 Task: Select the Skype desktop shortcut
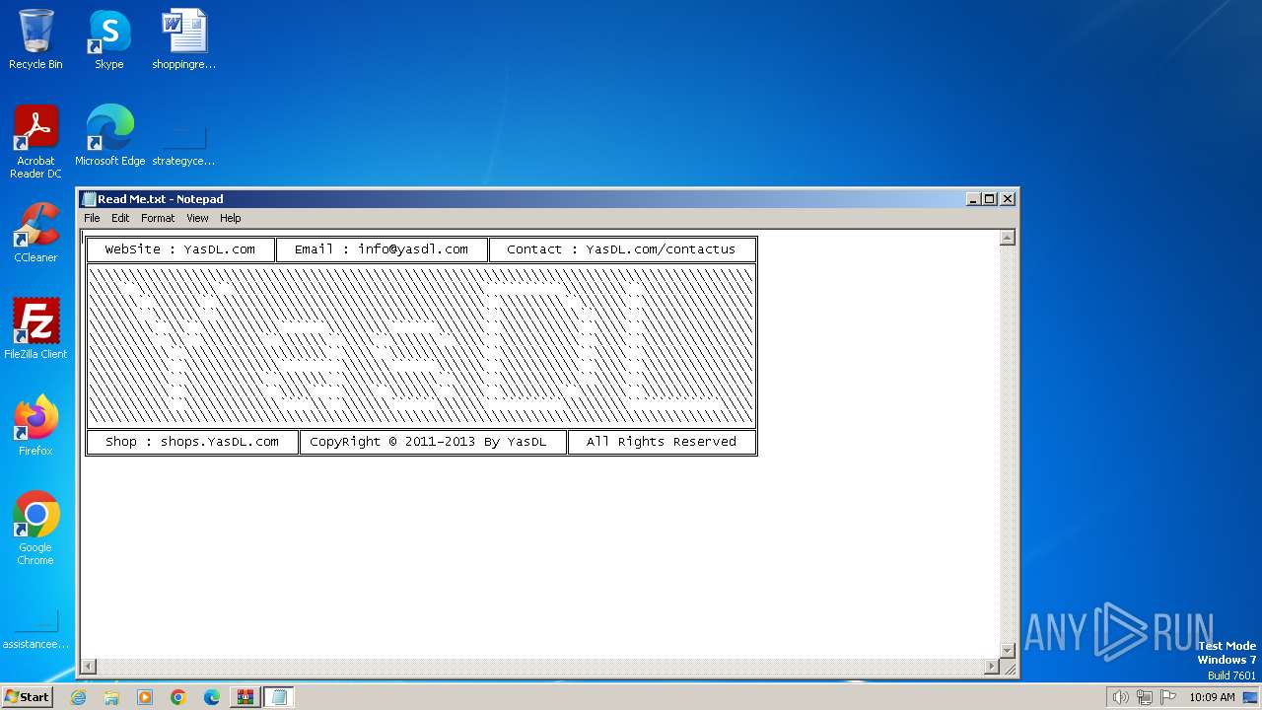click(x=109, y=39)
